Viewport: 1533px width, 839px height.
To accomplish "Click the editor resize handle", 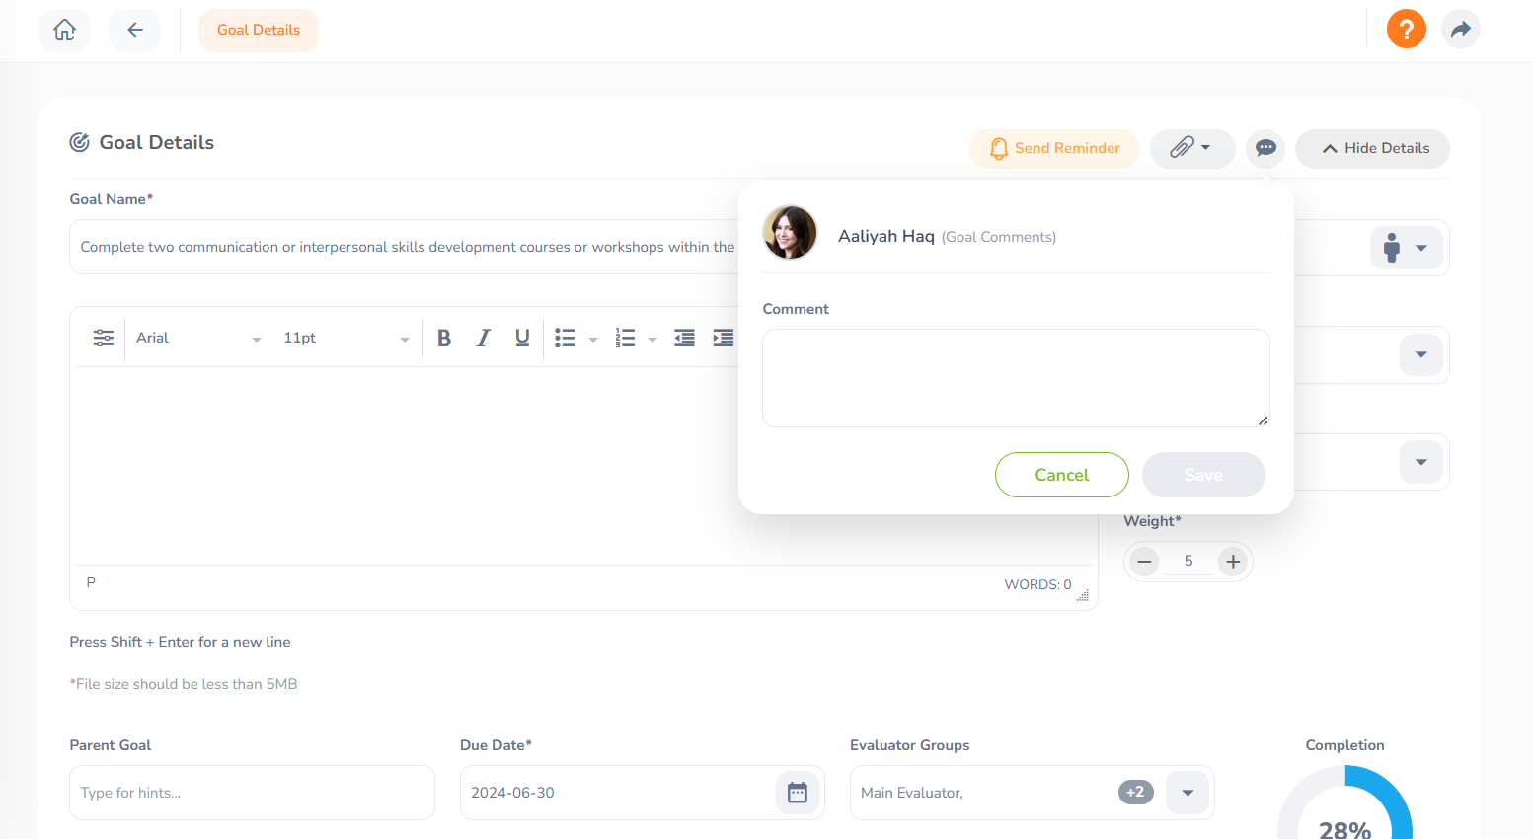I will click(1083, 595).
